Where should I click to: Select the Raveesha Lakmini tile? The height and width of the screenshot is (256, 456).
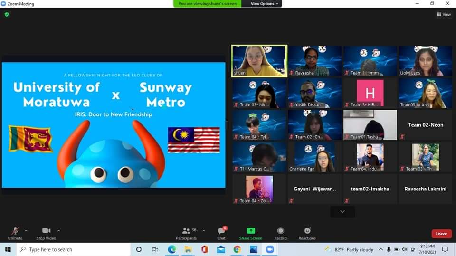click(x=426, y=189)
